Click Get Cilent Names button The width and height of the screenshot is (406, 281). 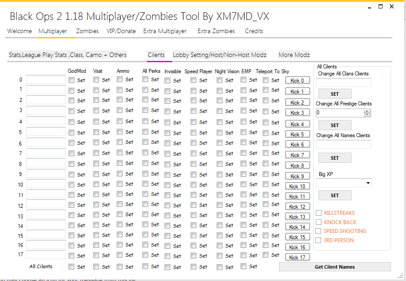335,267
